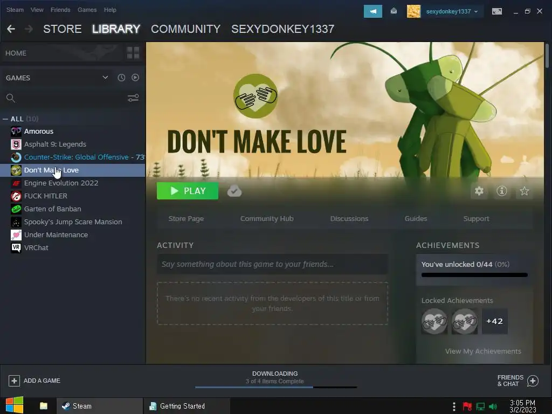
Task: Click the Spooky's Jump Scare Mansion icon
Action: [16, 222]
